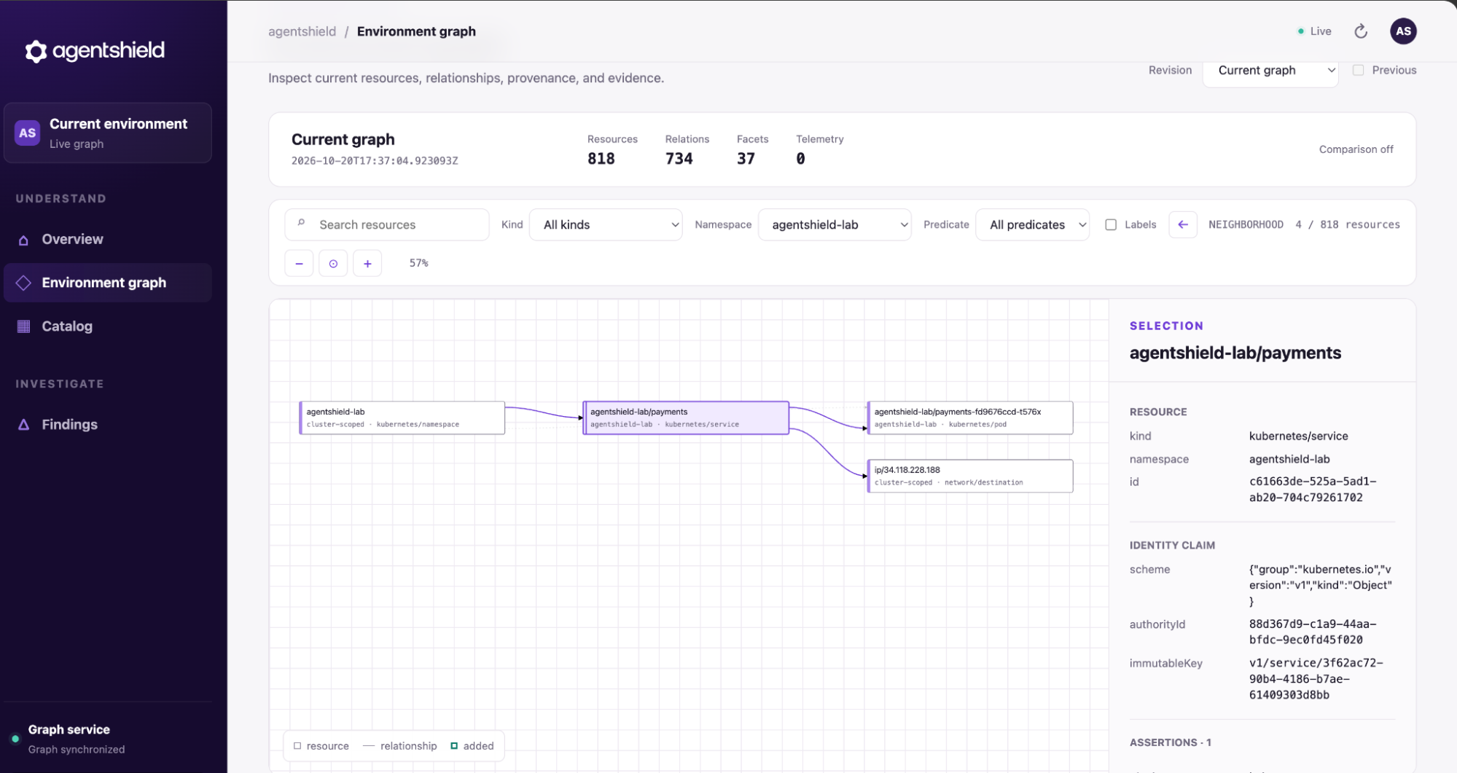Select the Current environment Live graph card

click(108, 133)
